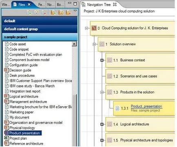Screen dimensions: 177x147
Task: Click the add content group folder icon
Action: [x=53, y=13]
